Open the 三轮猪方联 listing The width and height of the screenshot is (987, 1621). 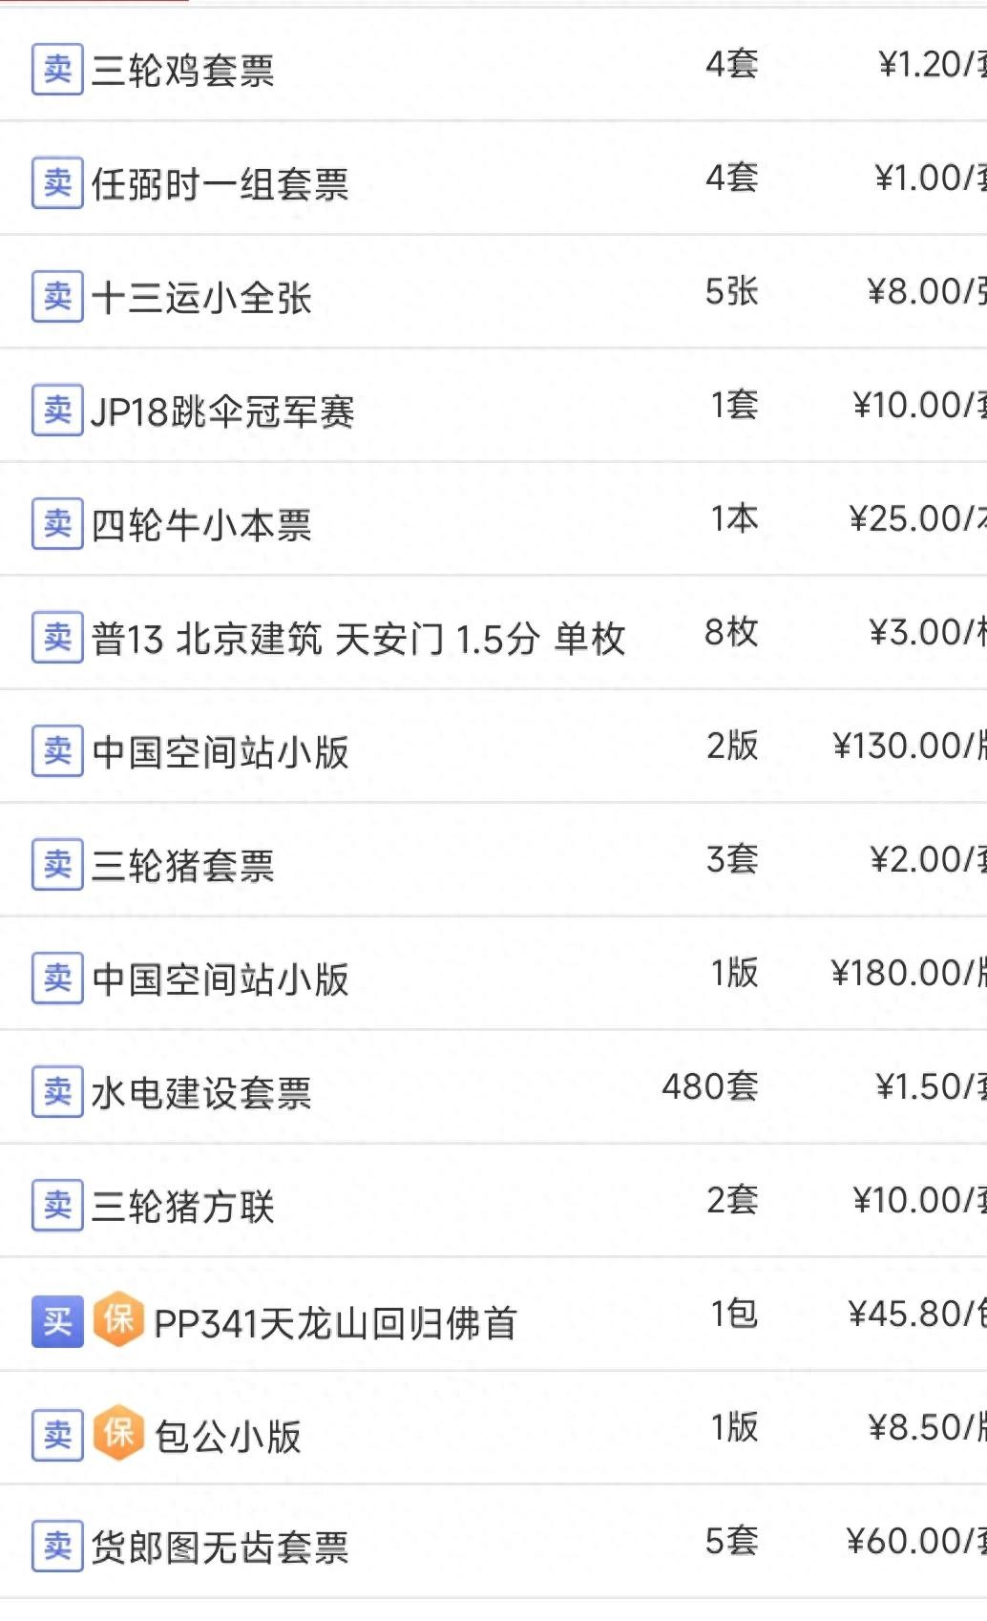[182, 1207]
